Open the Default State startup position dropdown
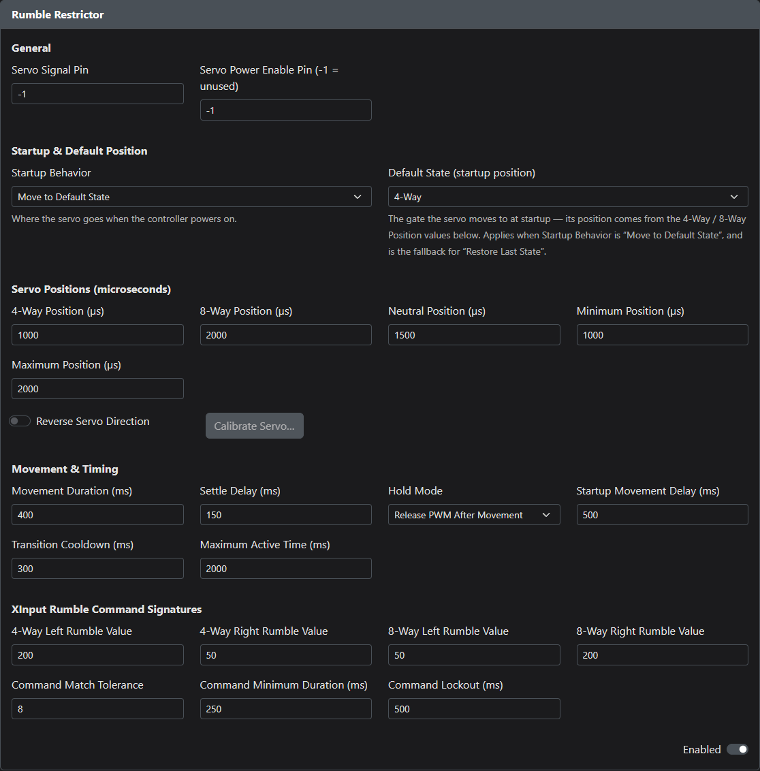760x771 pixels. coord(568,197)
